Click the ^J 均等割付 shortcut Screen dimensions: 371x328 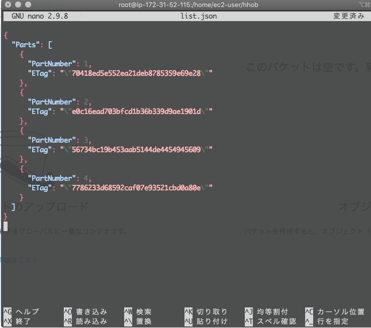tap(266, 312)
